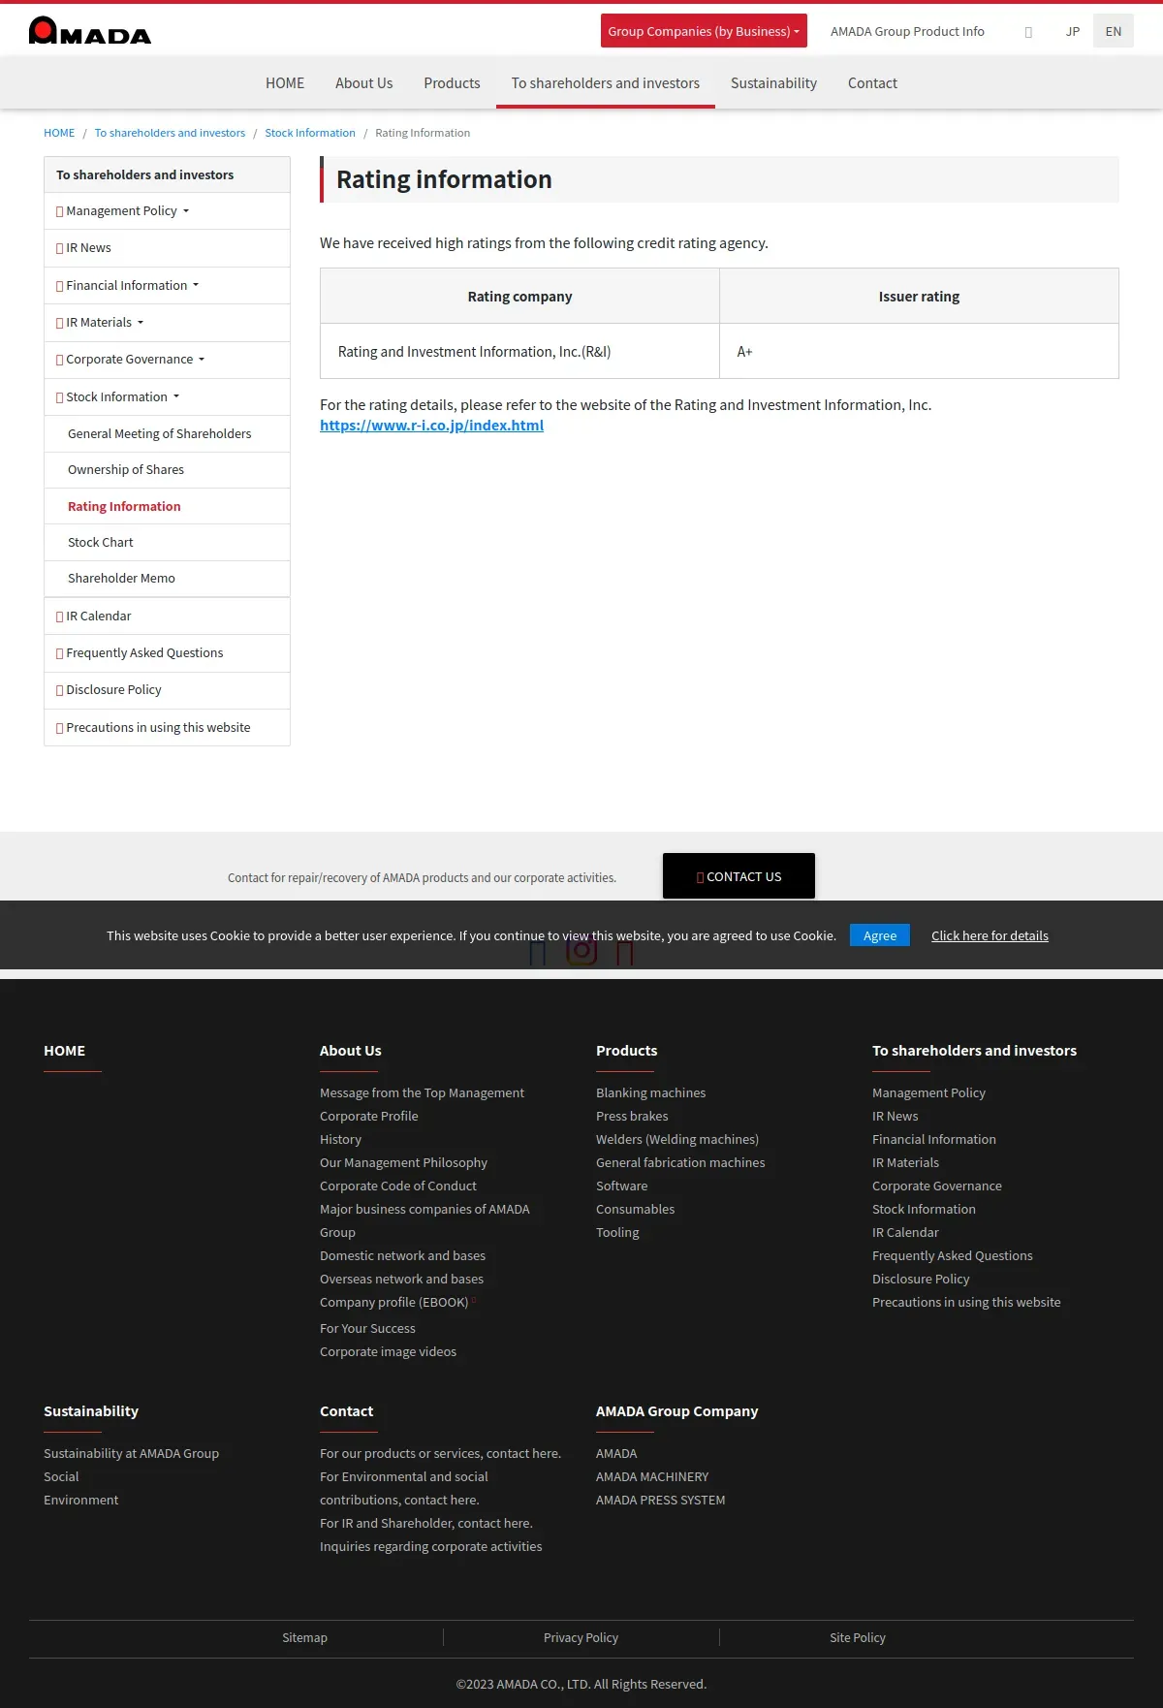This screenshot has width=1163, height=1708.
Task: Open Frequently Asked Questions in sidebar
Action: pyautogui.click(x=167, y=653)
